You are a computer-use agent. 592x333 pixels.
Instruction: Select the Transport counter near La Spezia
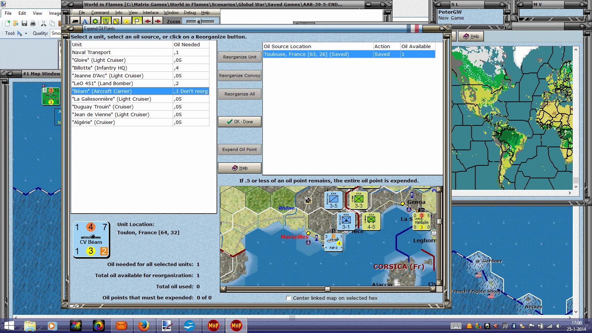(x=422, y=221)
